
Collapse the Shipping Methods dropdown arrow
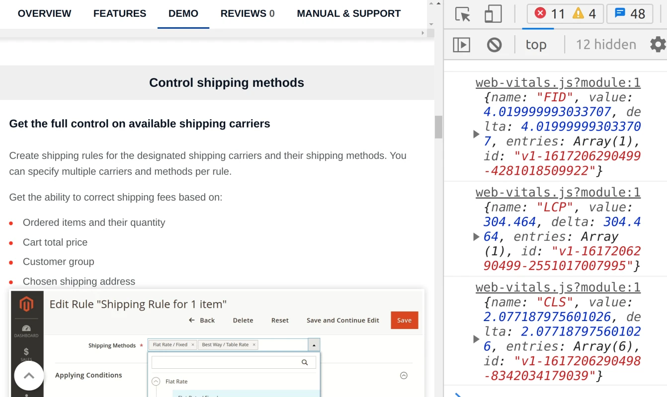pyautogui.click(x=314, y=345)
